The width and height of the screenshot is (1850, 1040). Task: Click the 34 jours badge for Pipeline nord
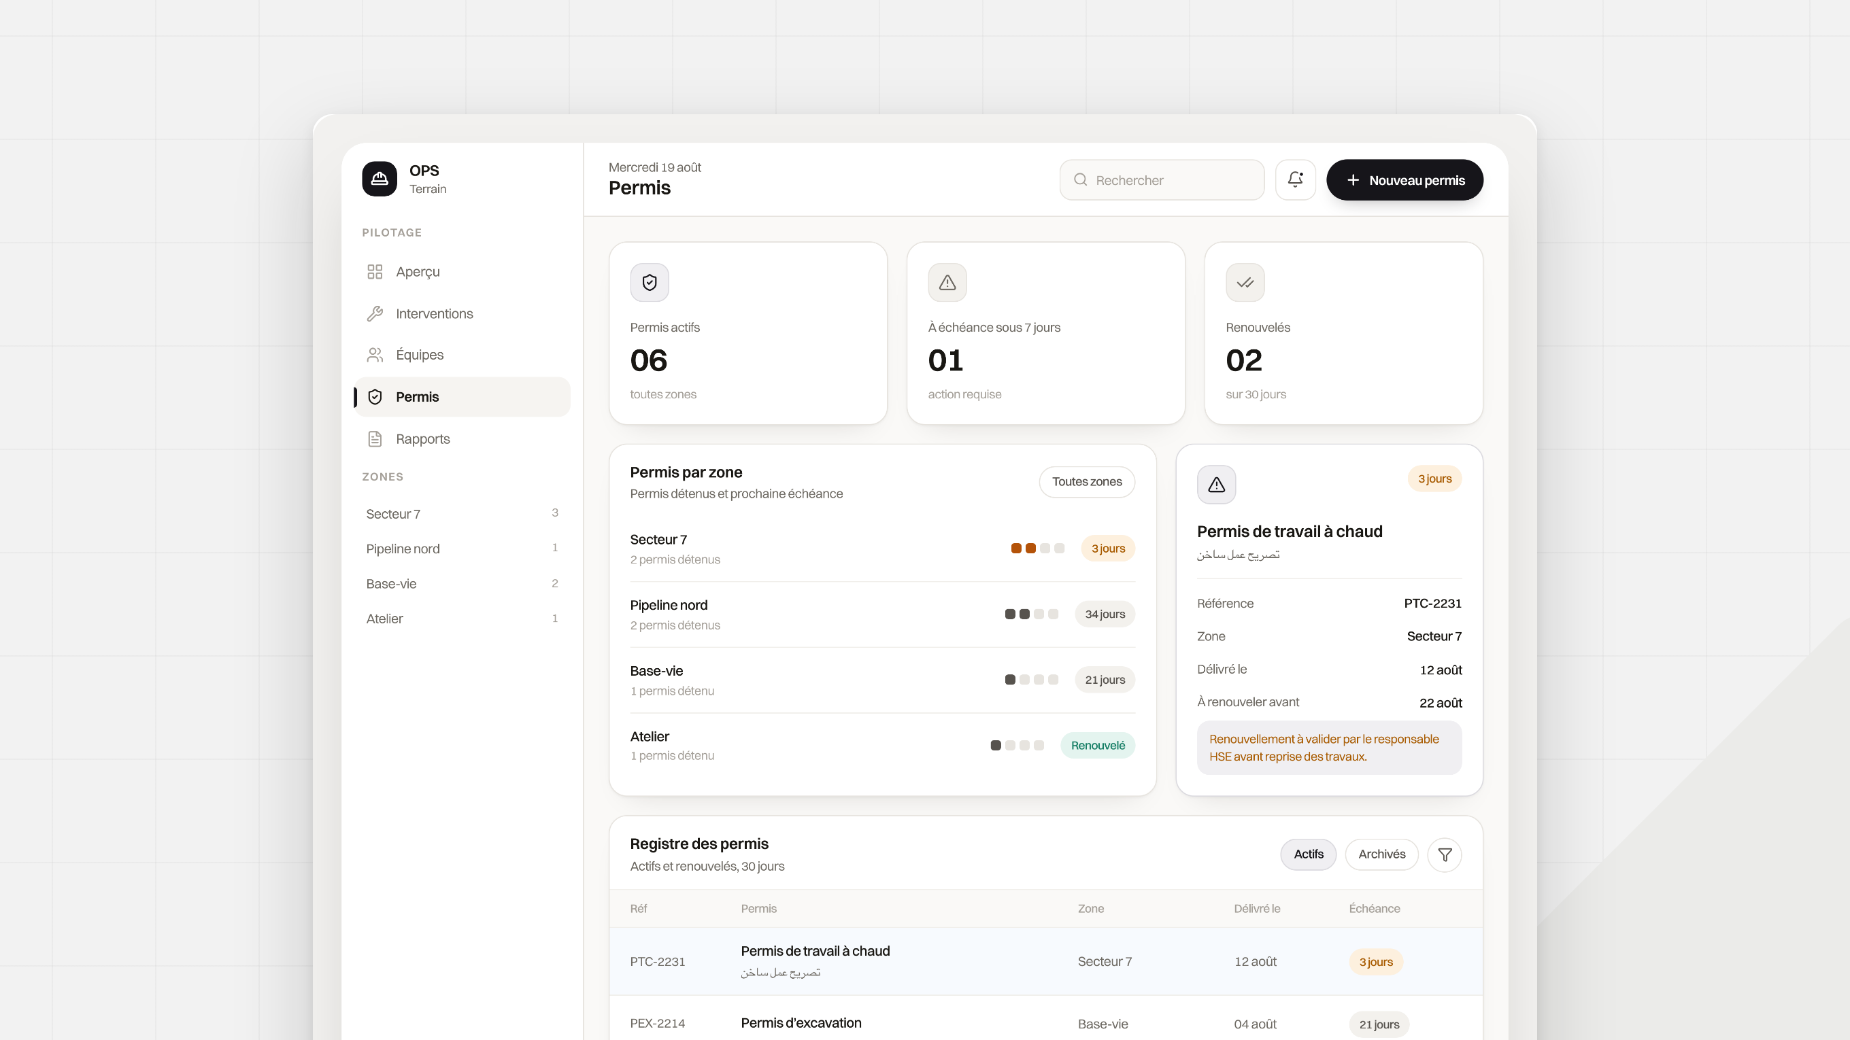pyautogui.click(x=1105, y=614)
